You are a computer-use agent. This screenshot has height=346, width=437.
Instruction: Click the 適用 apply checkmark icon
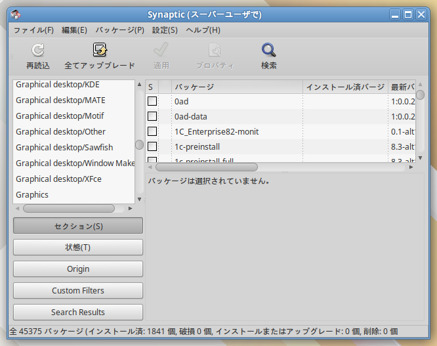tap(161, 50)
